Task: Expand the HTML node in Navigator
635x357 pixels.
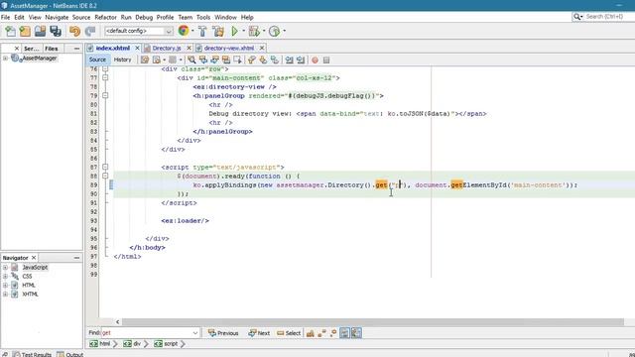Action: (5, 285)
